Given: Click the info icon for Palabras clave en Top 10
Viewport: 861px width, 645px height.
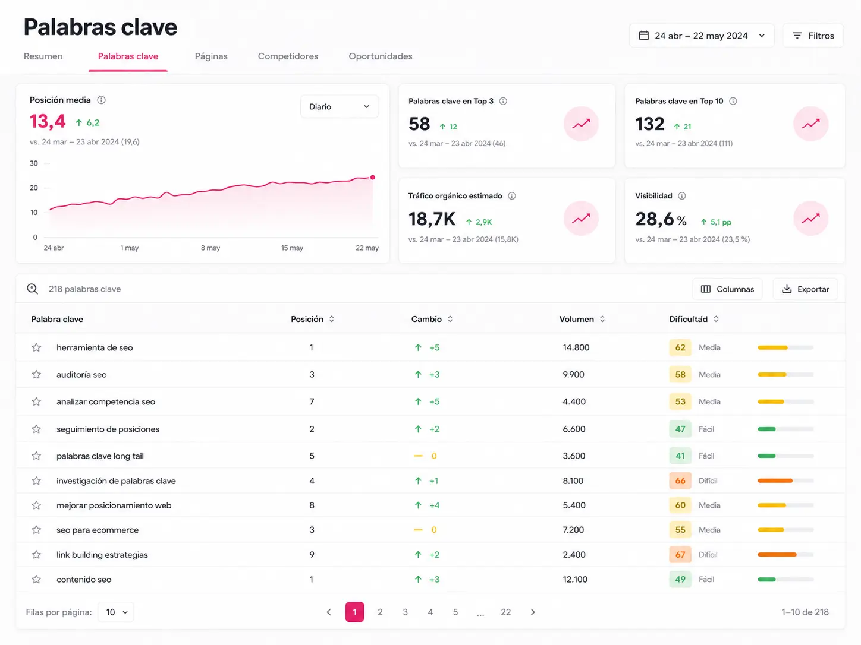Looking at the screenshot, I should tap(733, 101).
